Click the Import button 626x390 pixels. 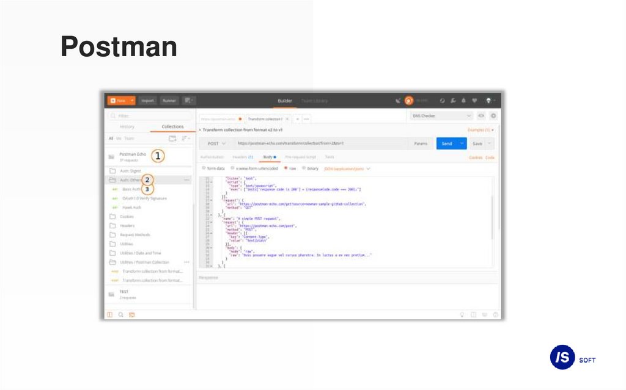pyautogui.click(x=148, y=101)
